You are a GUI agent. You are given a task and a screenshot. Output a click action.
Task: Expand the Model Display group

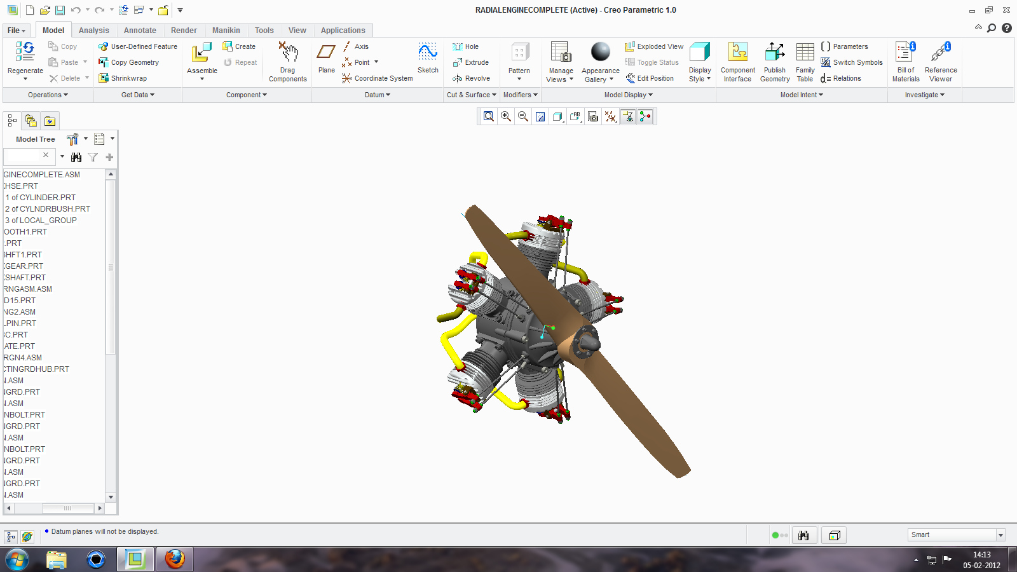pos(629,95)
